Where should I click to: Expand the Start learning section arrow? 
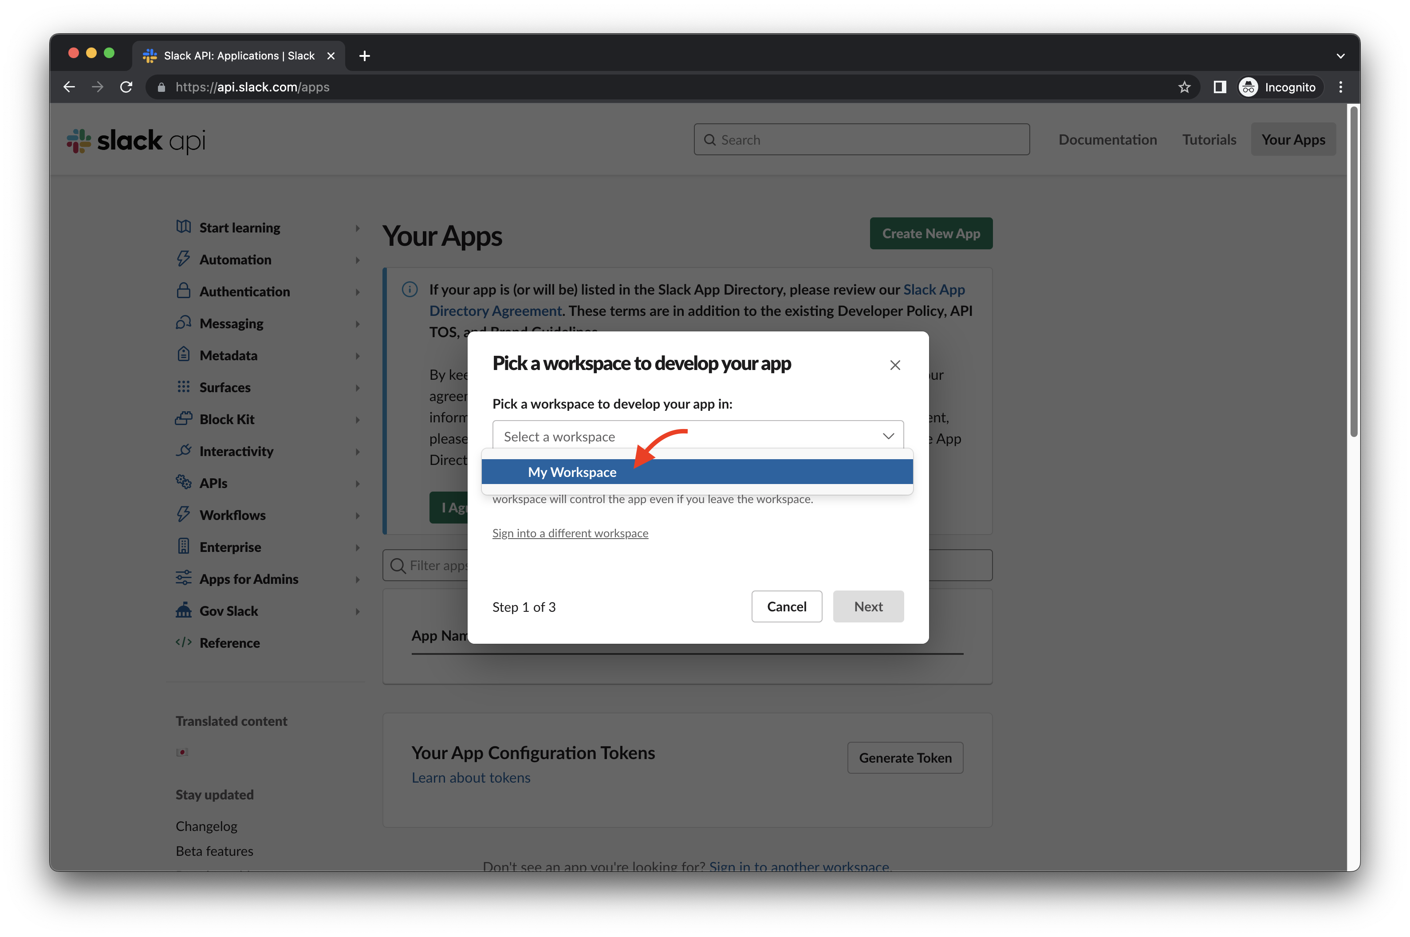[x=357, y=228]
